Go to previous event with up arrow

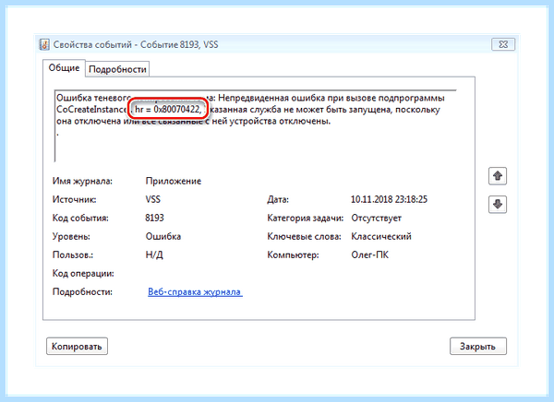[x=498, y=176]
